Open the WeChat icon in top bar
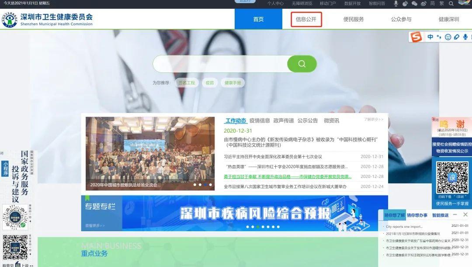Screen dimensions: 472x267 point(414,3)
